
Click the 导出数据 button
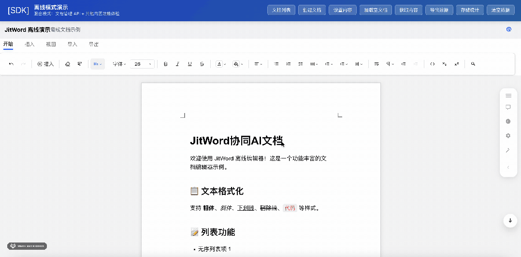click(439, 10)
